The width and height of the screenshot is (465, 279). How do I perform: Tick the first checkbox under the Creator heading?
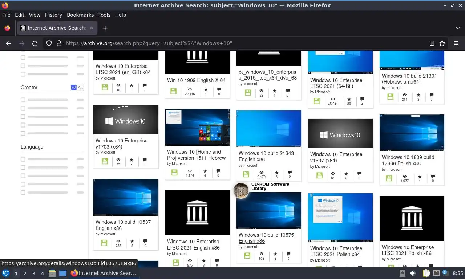tap(23, 100)
